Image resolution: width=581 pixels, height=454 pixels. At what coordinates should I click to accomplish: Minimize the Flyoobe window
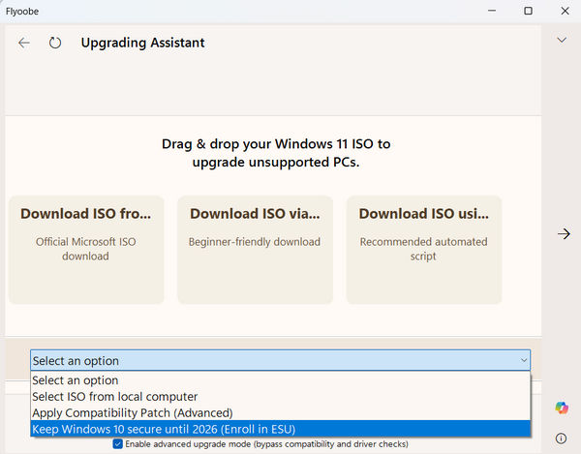pos(492,11)
